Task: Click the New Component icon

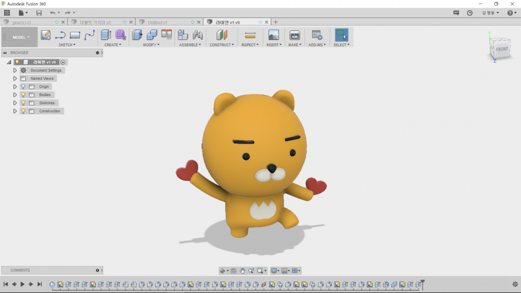Action: tap(183, 35)
